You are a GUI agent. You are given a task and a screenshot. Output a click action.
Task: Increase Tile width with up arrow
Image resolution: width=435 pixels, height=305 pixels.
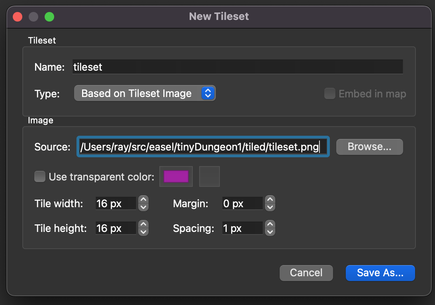pyautogui.click(x=143, y=200)
